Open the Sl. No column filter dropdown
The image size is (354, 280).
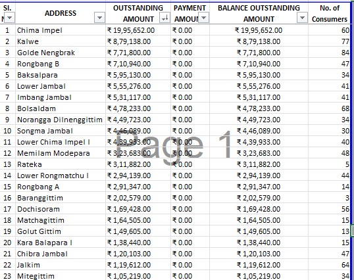point(9,18)
